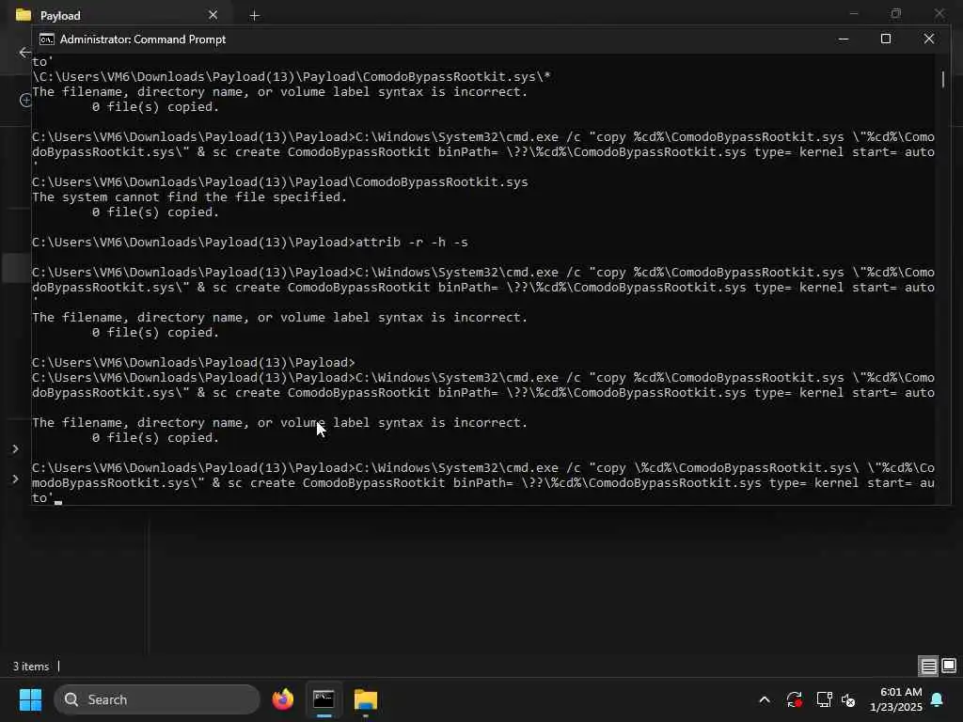Click the Windows Start button

[30, 699]
